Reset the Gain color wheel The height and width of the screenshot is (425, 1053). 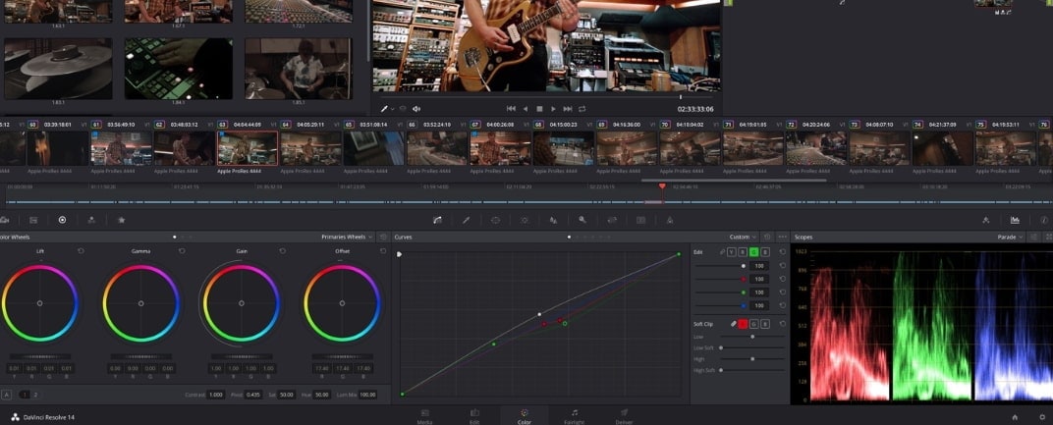click(x=282, y=251)
